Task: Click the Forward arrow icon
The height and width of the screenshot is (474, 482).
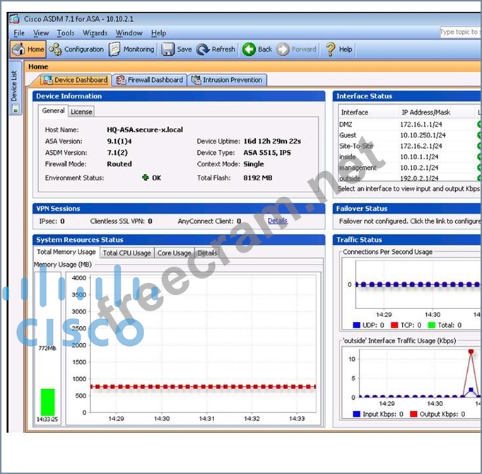Action: [283, 50]
